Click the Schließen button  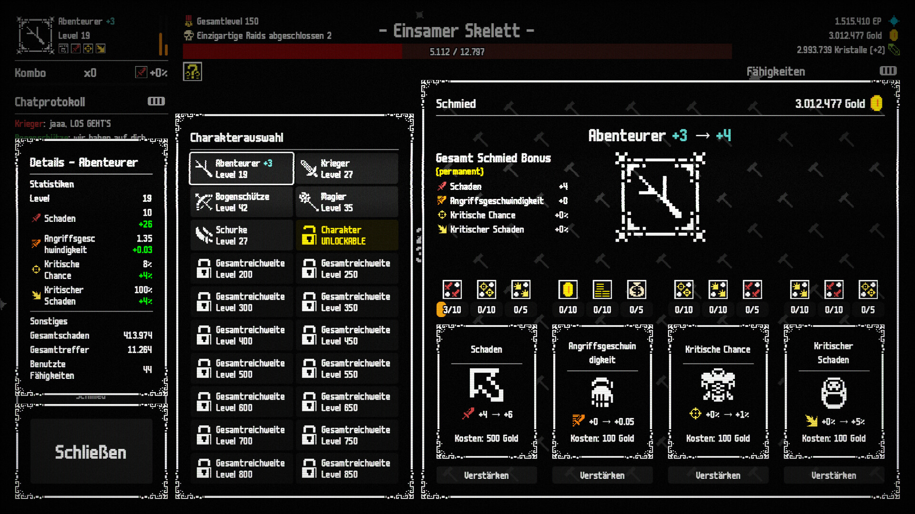(91, 451)
